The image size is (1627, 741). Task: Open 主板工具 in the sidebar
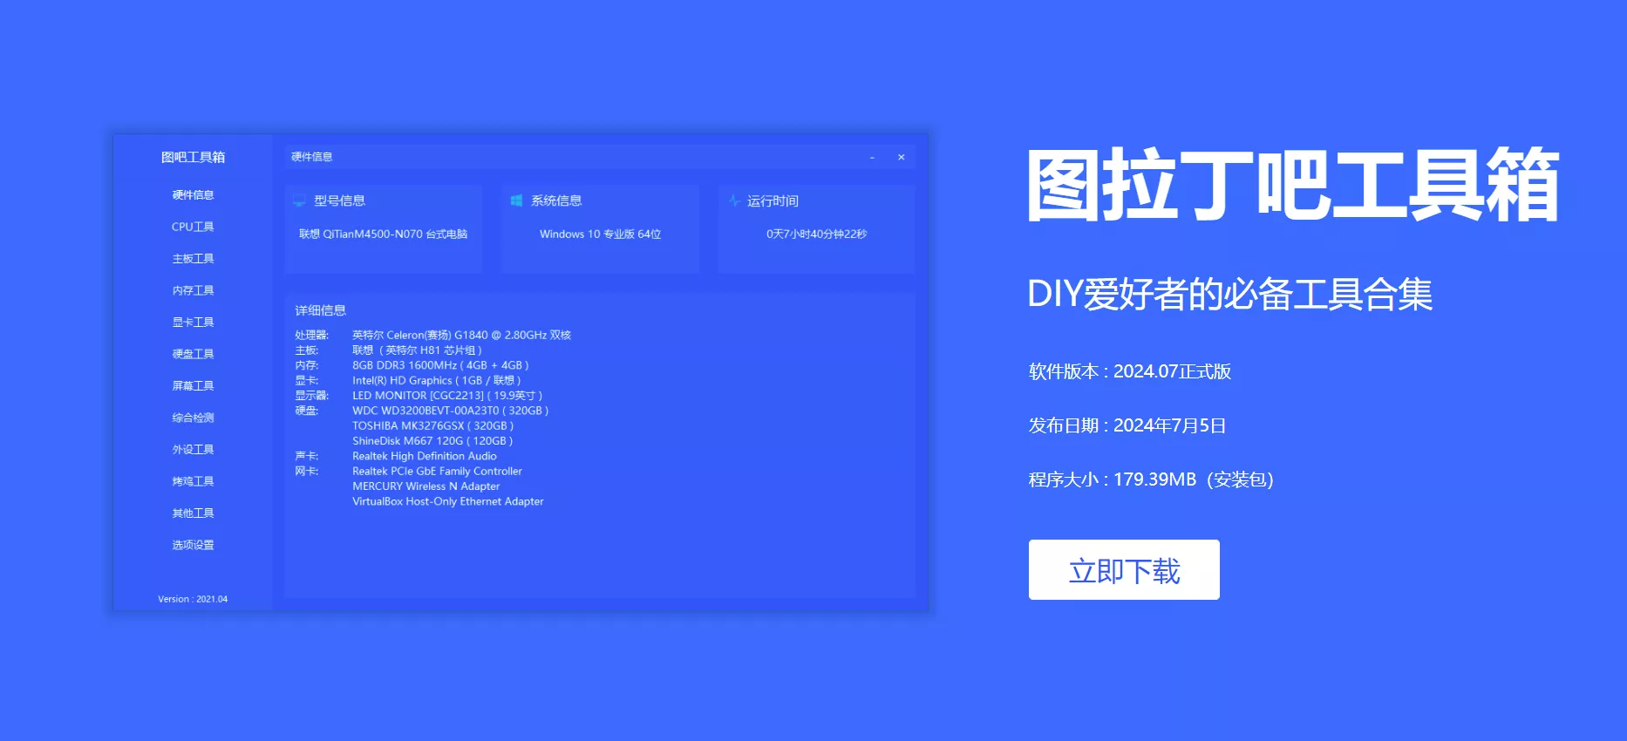pos(193,259)
